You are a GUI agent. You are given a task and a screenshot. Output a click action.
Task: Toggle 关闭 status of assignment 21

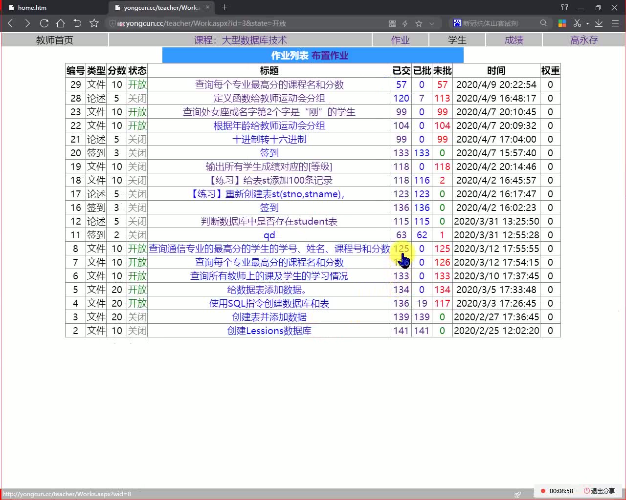tap(137, 139)
